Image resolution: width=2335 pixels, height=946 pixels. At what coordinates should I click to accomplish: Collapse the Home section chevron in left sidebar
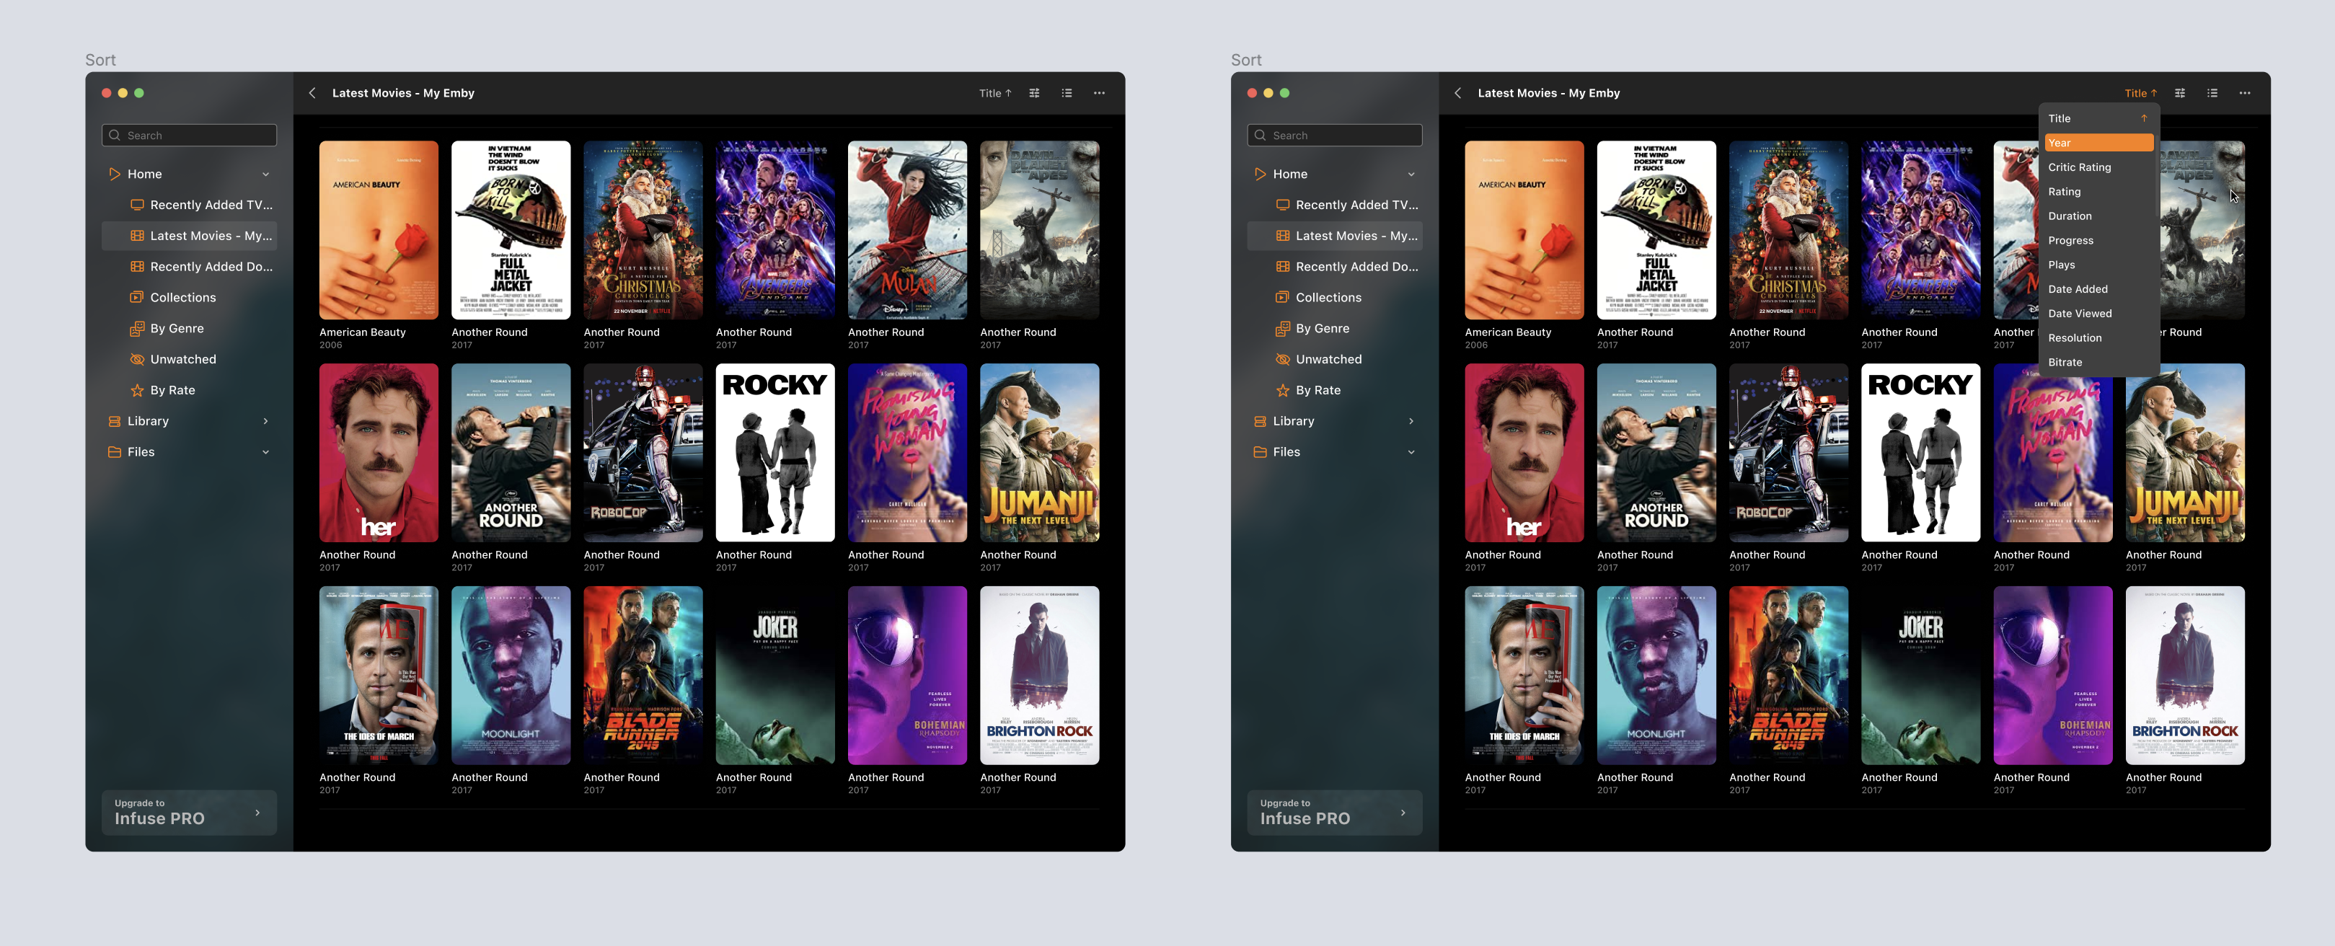(265, 175)
